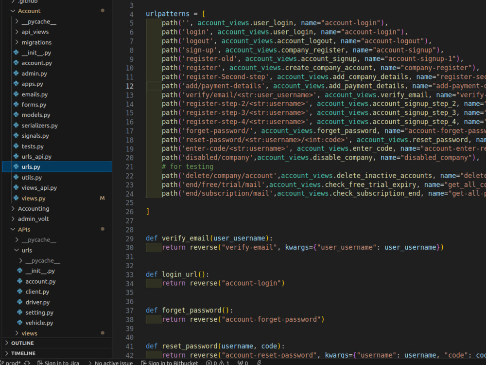Expand __pycache__ directly under APIs folder
The width and height of the screenshot is (486, 365).
17,239
